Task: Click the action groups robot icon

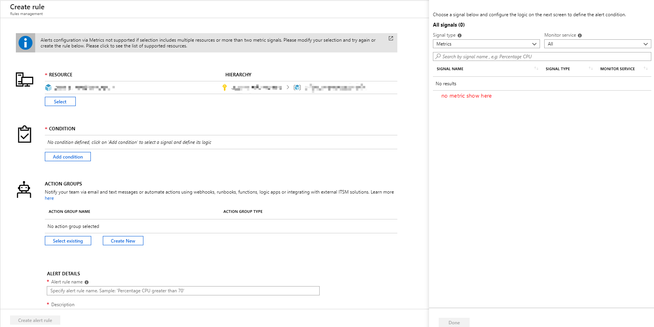Action: 24,190
